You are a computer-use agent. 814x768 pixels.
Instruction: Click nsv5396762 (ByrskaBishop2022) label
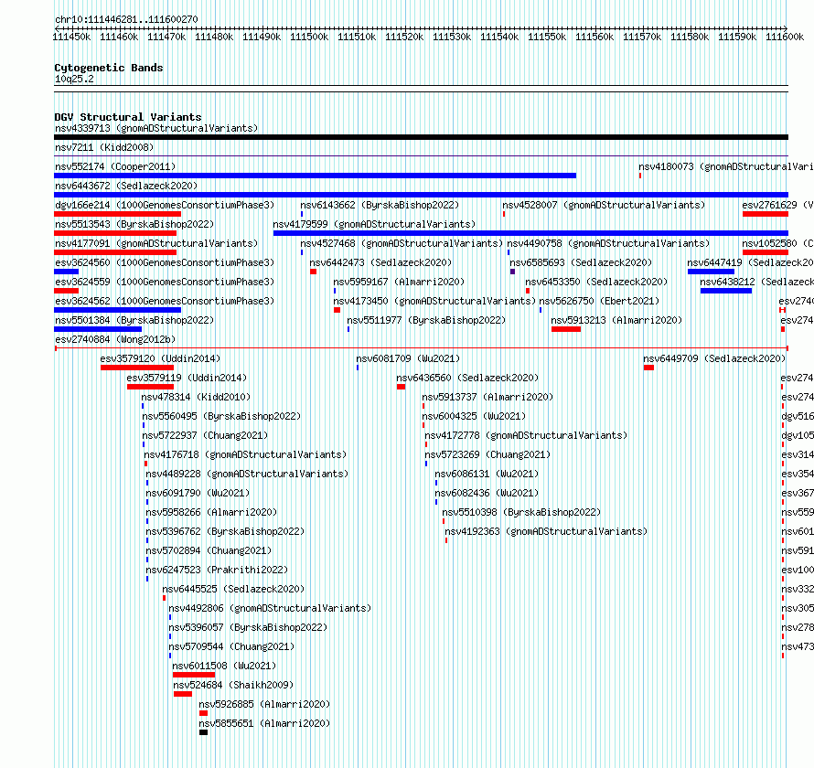point(225,531)
